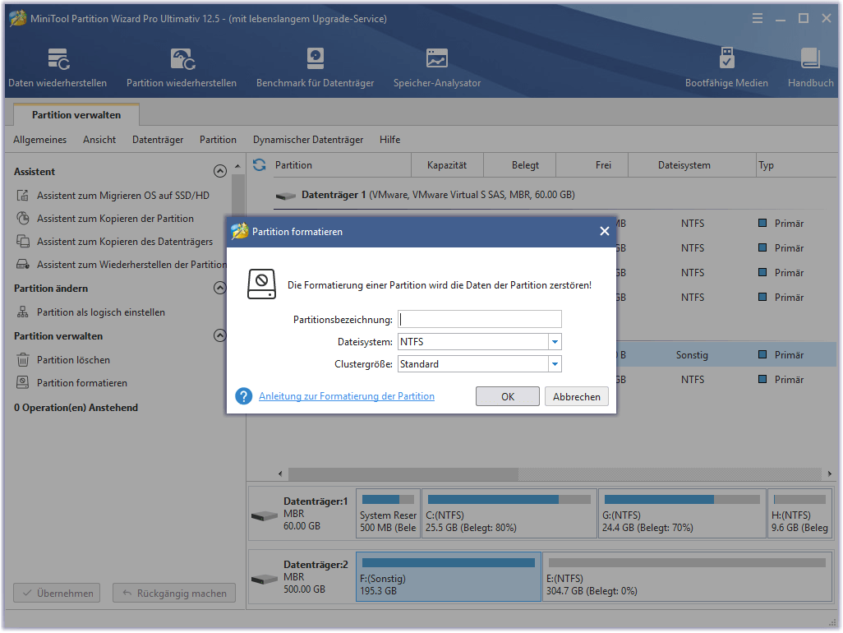Click the Kopieren des Datenträgers wizard icon
This screenshot has height=633, width=843.
(x=22, y=242)
